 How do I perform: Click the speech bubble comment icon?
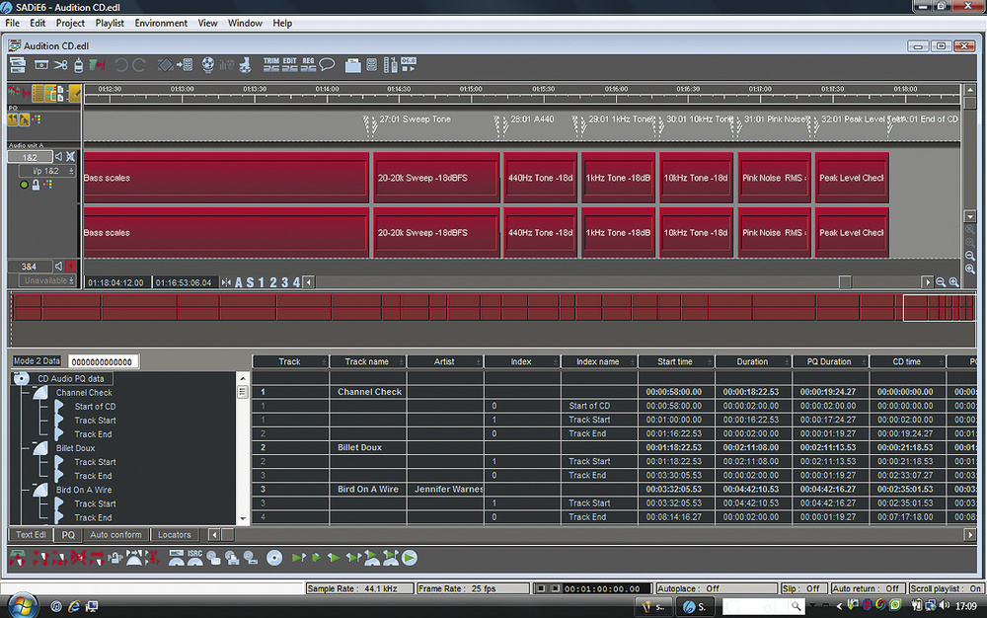pos(327,65)
